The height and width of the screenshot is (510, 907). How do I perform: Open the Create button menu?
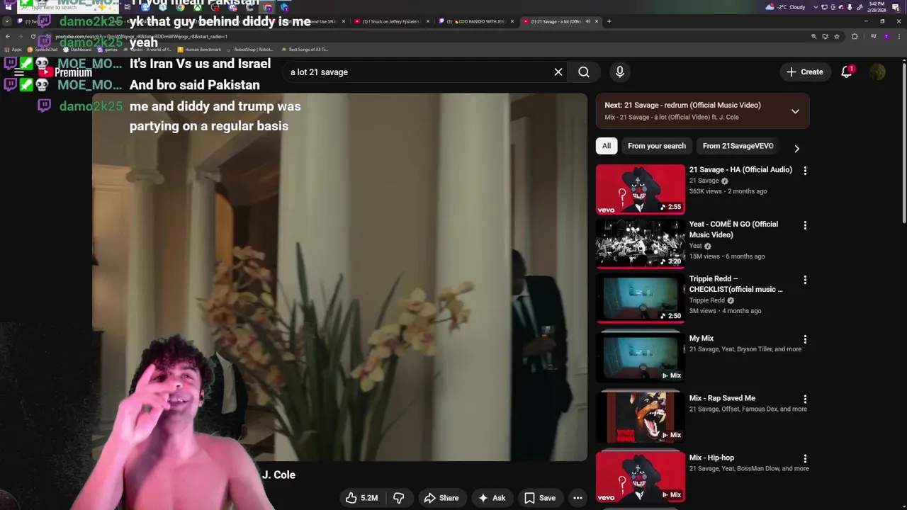click(805, 72)
